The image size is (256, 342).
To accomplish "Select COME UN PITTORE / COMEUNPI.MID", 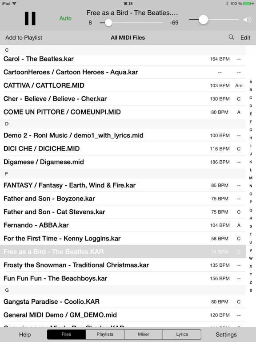I will tap(123, 112).
